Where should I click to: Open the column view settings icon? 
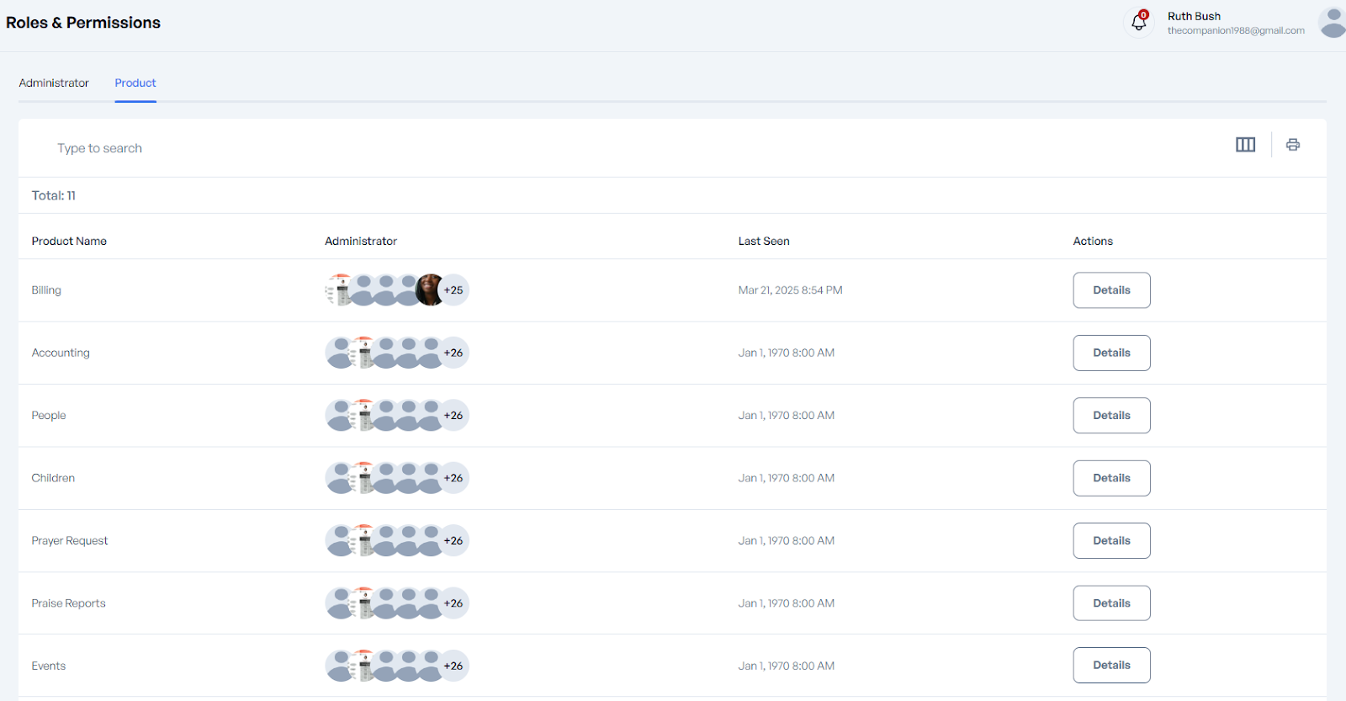point(1245,145)
